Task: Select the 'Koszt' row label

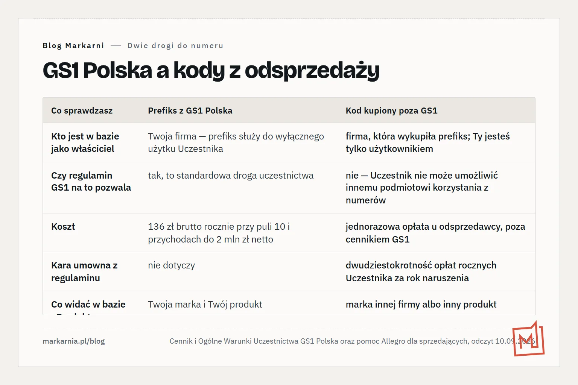Action: tap(63, 227)
